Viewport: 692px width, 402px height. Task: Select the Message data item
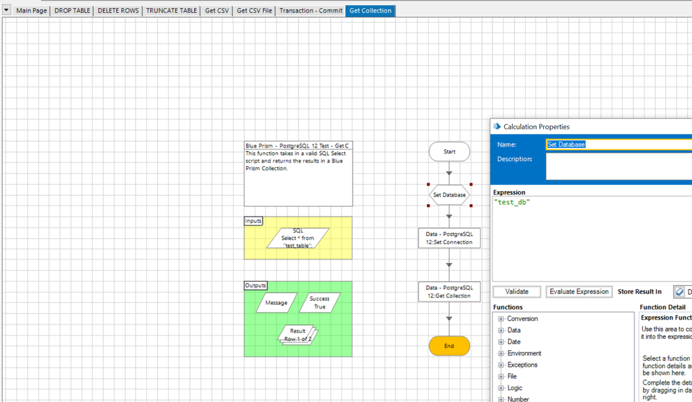coord(276,303)
